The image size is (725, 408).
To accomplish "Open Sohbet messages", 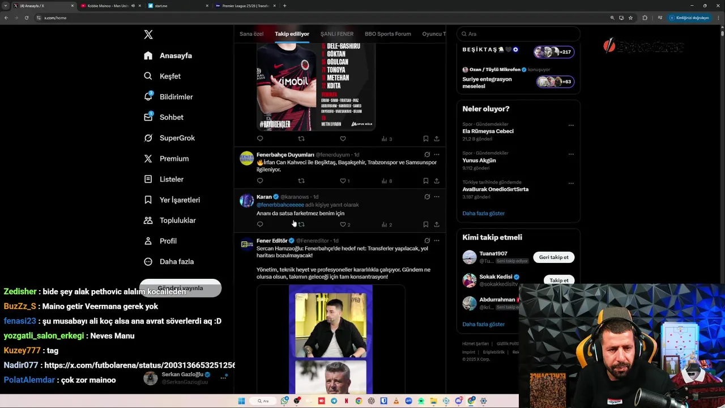I will point(164,117).
